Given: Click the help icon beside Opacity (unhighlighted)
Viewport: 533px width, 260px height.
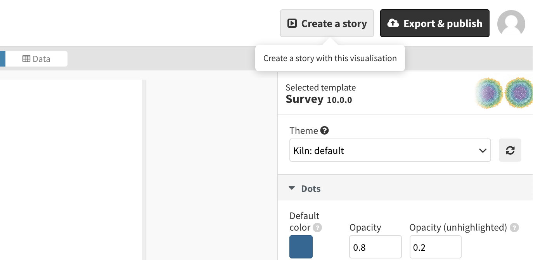Looking at the screenshot, I should 514,227.
